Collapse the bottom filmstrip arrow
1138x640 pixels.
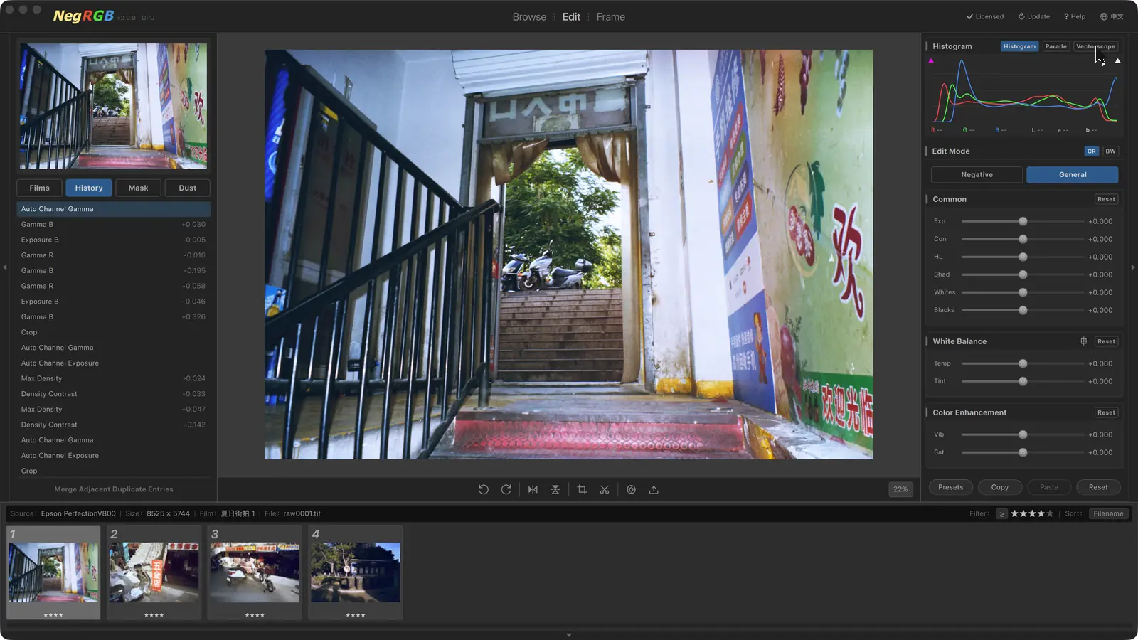(569, 635)
